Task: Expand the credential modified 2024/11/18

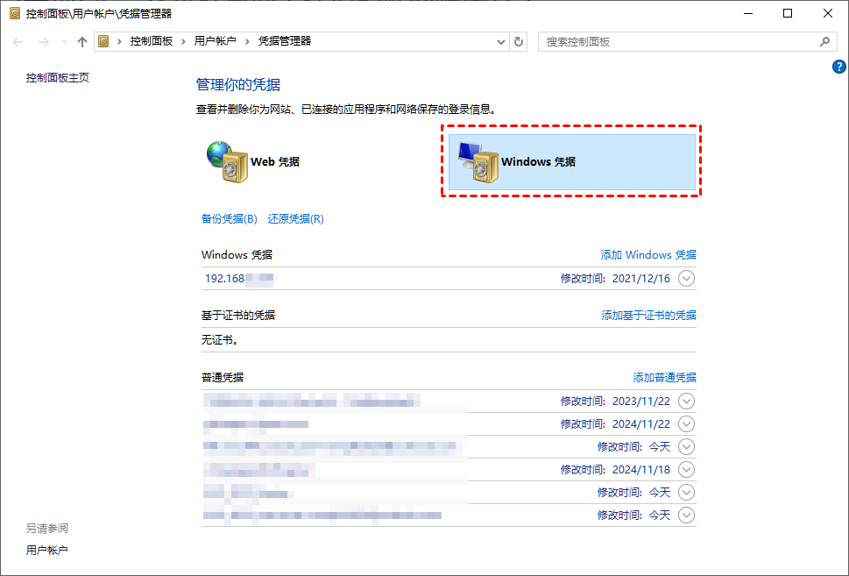Action: pyautogui.click(x=686, y=469)
